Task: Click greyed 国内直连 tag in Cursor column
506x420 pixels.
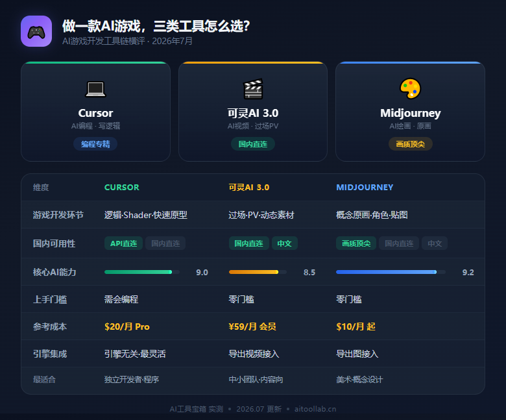Action: point(165,243)
